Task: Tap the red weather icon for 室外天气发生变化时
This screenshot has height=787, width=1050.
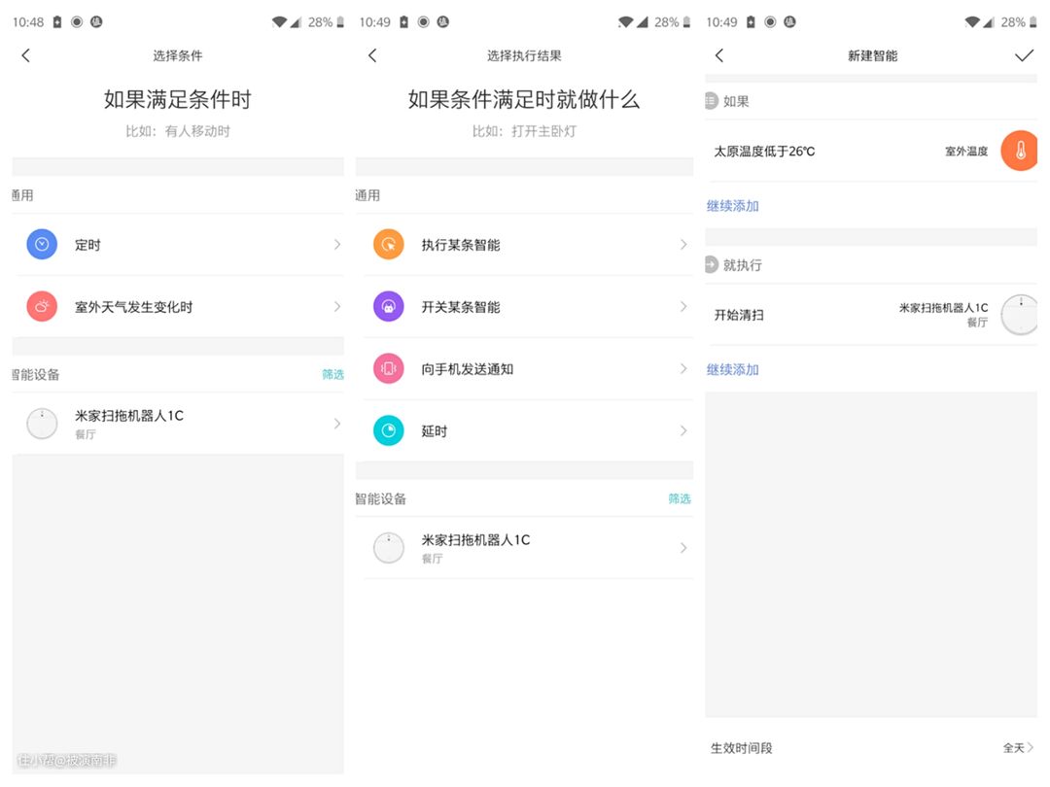Action: coord(42,307)
